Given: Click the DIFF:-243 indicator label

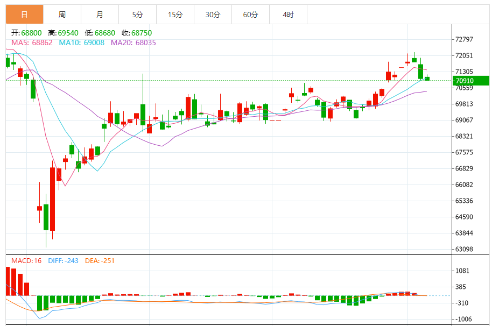Looking at the screenshot, I should point(63,261).
